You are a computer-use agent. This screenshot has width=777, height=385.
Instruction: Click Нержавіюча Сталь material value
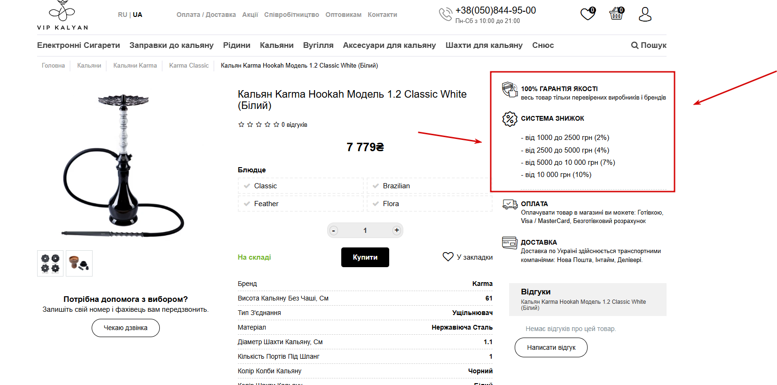(x=462, y=327)
